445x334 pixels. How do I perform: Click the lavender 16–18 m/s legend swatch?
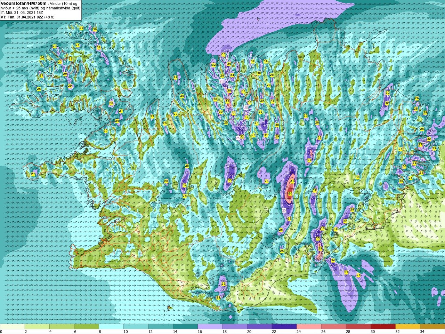[210, 327]
